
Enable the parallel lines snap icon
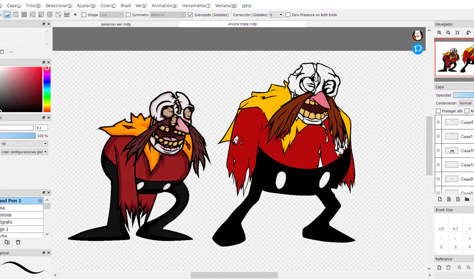tap(16, 15)
